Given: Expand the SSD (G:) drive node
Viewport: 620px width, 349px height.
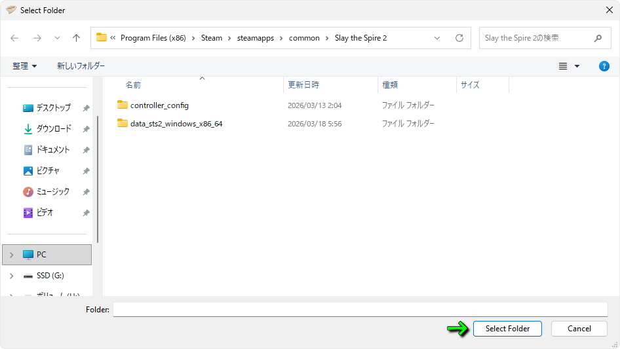Looking at the screenshot, I should (11, 276).
